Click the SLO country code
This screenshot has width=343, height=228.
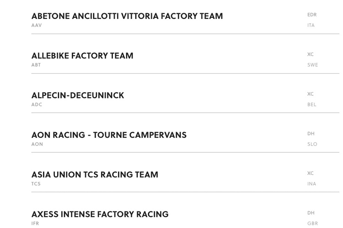312,144
